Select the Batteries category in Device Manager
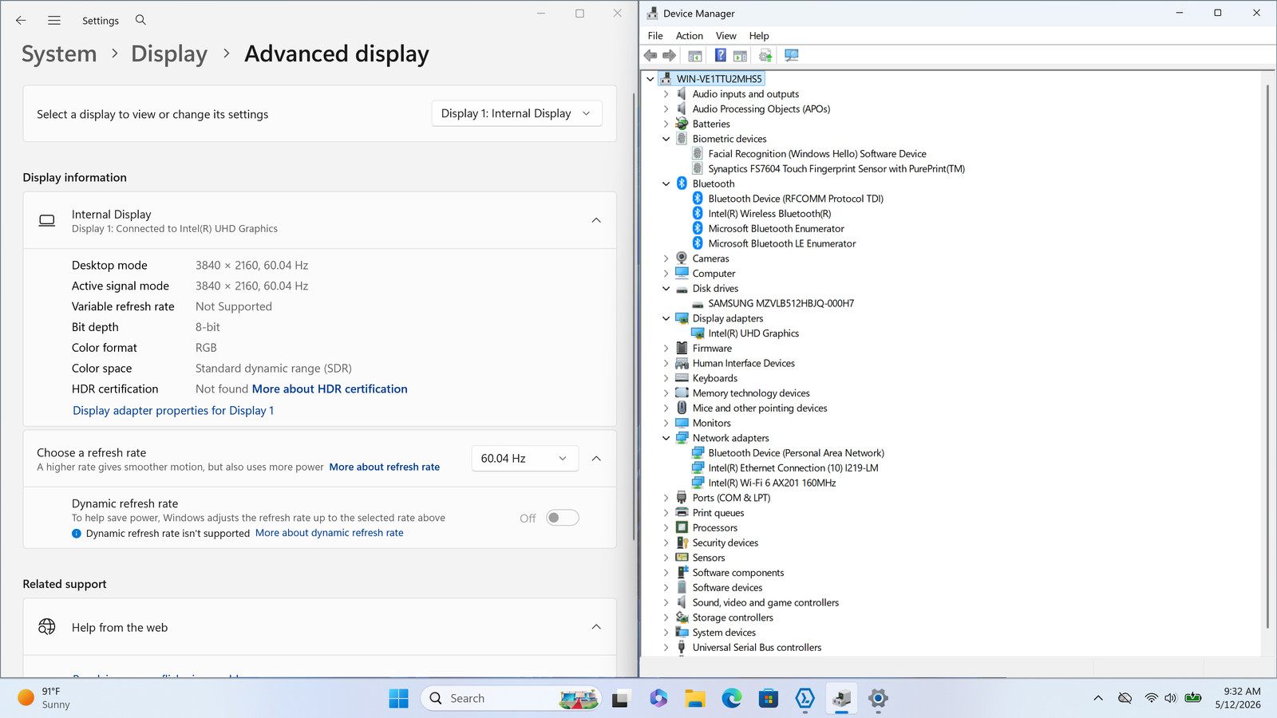The width and height of the screenshot is (1277, 718). click(x=711, y=124)
